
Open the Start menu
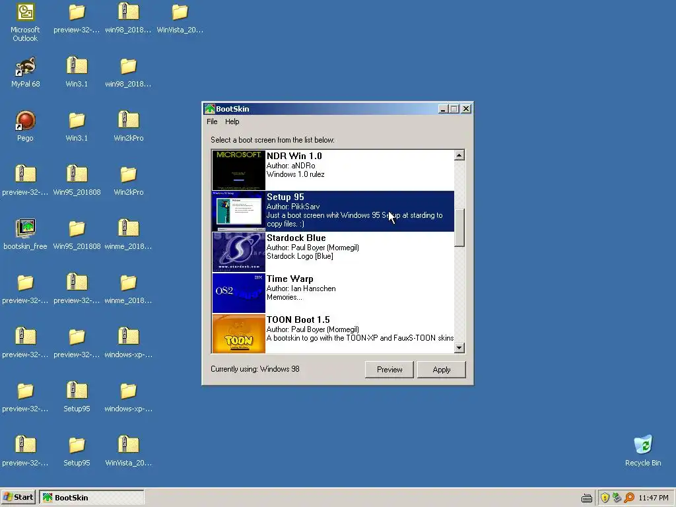pyautogui.click(x=18, y=497)
